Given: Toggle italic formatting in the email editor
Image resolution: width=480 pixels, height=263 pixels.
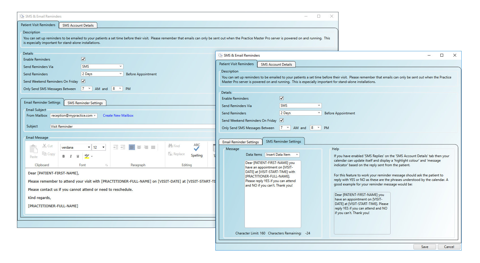Looking at the screenshot, I should [71, 156].
